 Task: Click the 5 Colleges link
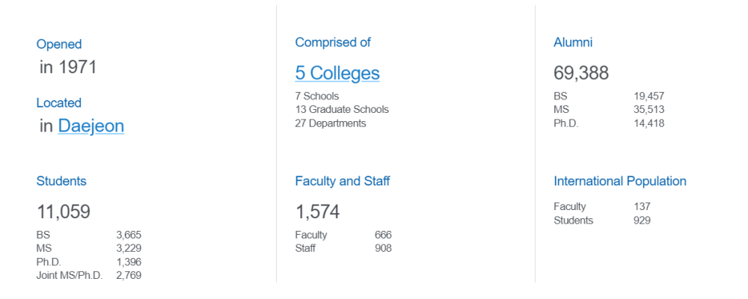pyautogui.click(x=337, y=73)
